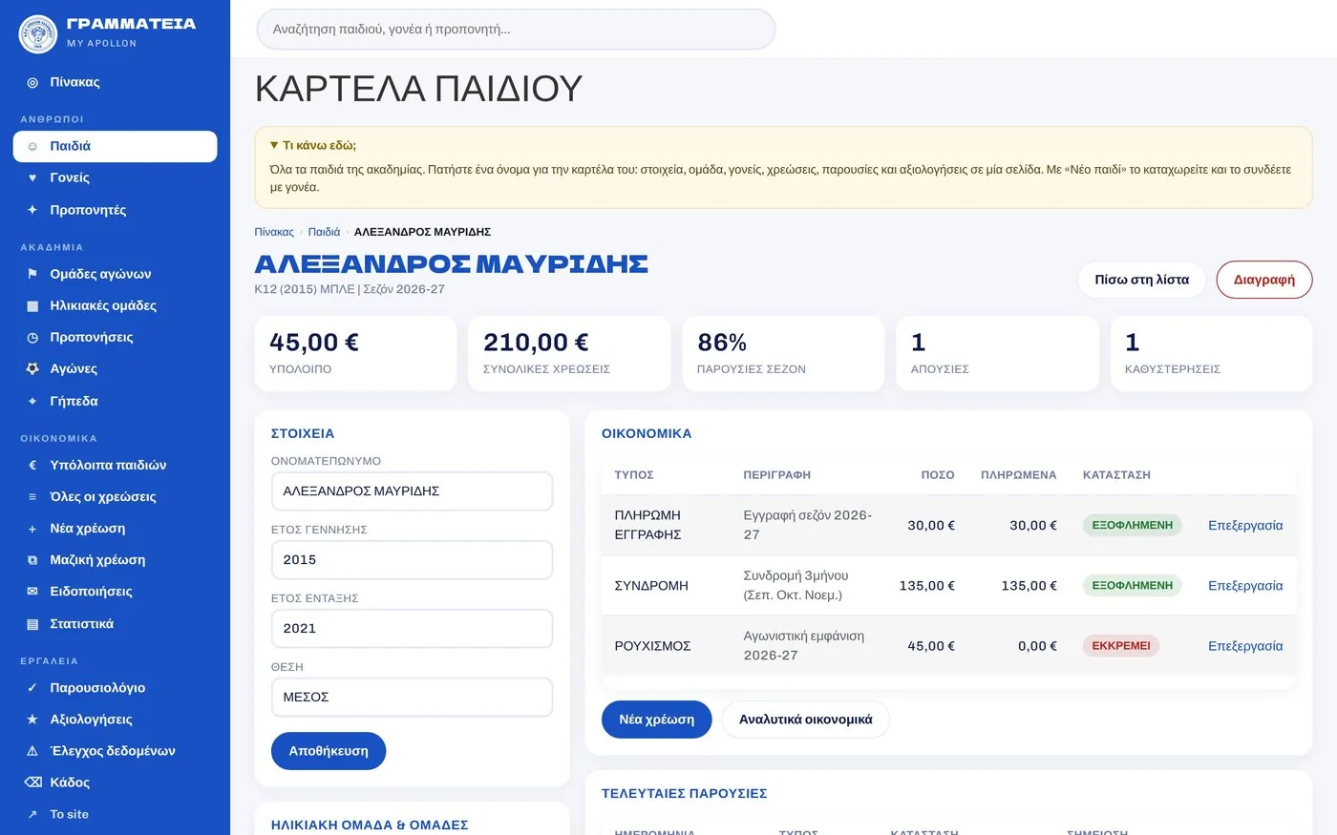This screenshot has height=835, width=1337.
Task: Click the square icon beside Ηλικιακές ομάδες
Action: point(32,305)
